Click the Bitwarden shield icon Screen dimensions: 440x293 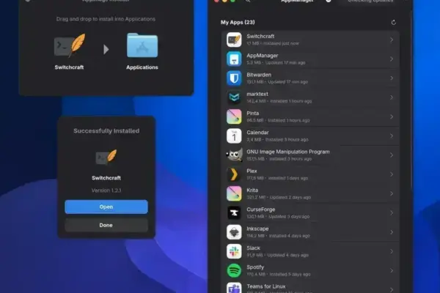[234, 78]
